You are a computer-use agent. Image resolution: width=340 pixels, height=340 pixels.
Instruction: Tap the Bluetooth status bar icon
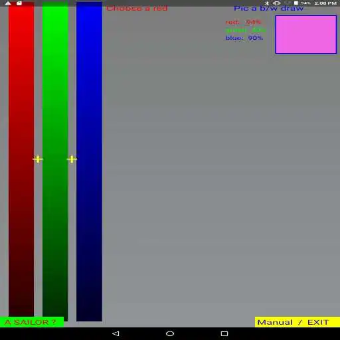(267, 3)
